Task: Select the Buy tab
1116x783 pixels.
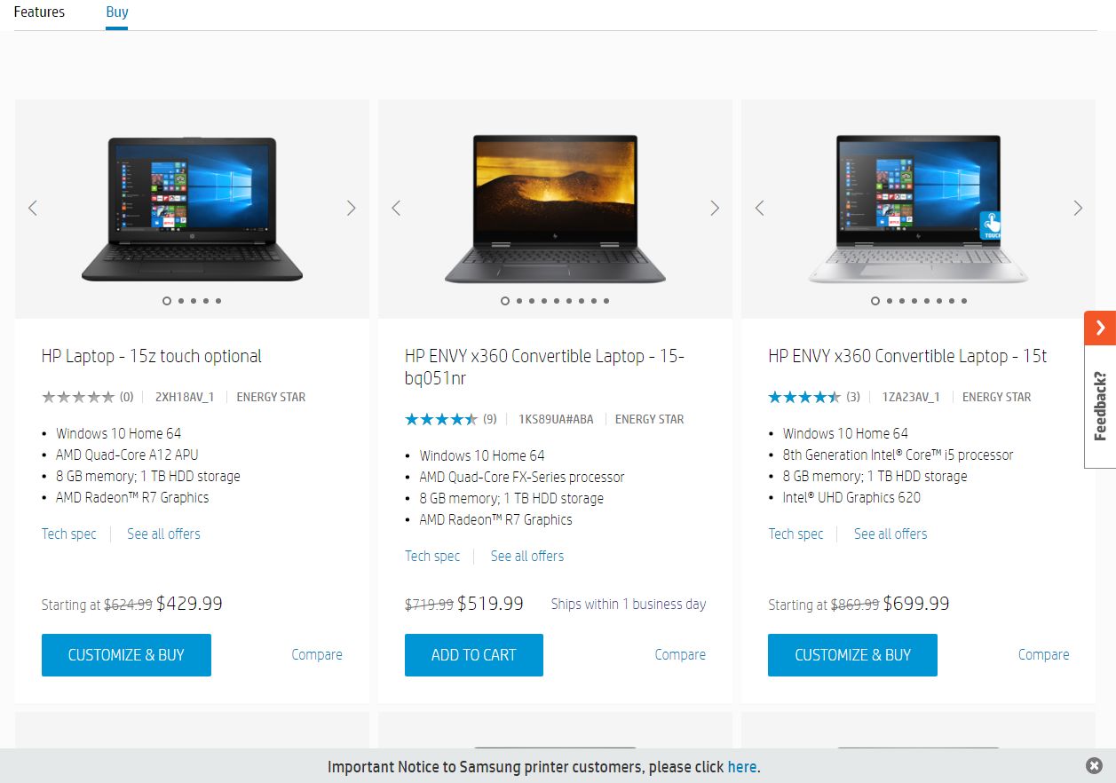Action: [116, 12]
